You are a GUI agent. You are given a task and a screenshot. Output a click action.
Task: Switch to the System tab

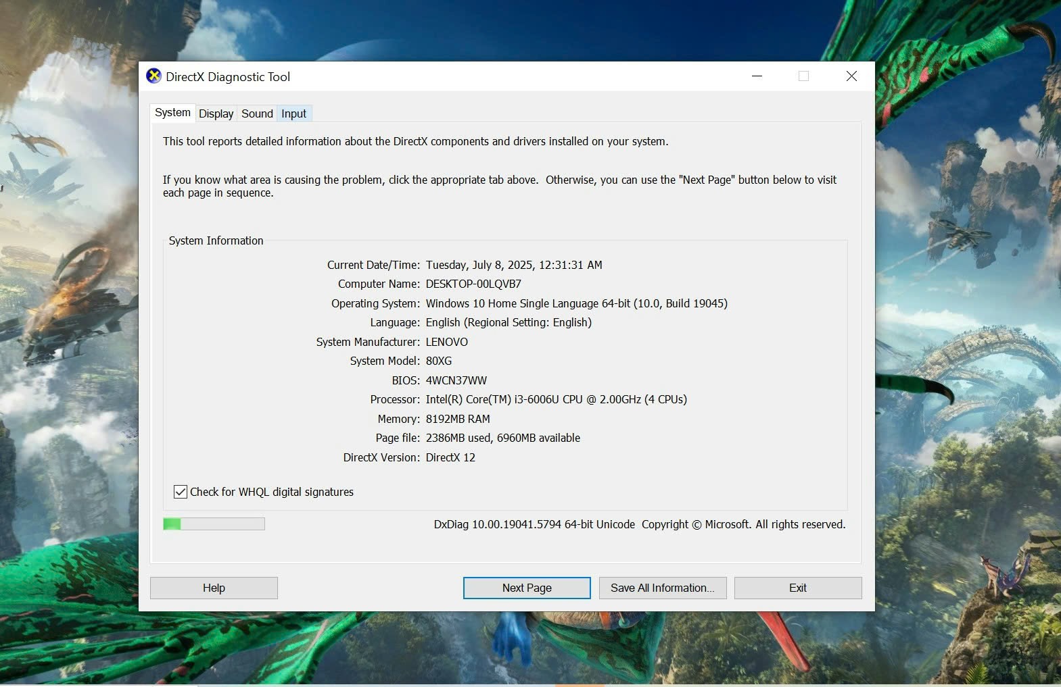pos(172,113)
